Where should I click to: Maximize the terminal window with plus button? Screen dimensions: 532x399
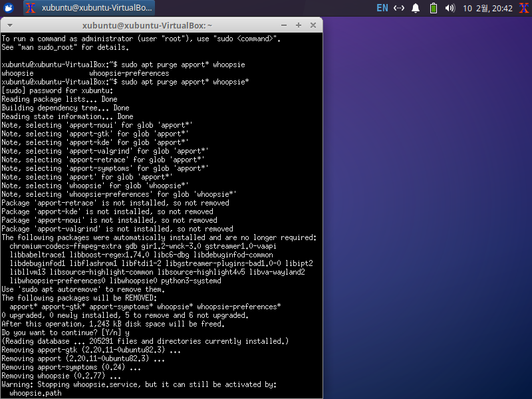(299, 25)
